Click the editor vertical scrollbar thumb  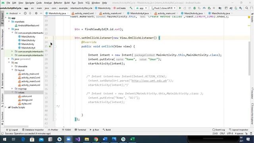coord(249,58)
